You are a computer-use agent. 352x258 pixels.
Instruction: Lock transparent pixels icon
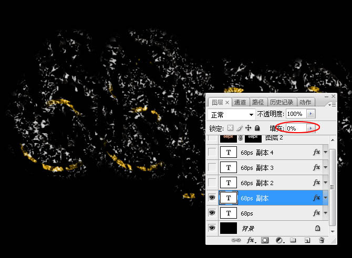(230, 128)
